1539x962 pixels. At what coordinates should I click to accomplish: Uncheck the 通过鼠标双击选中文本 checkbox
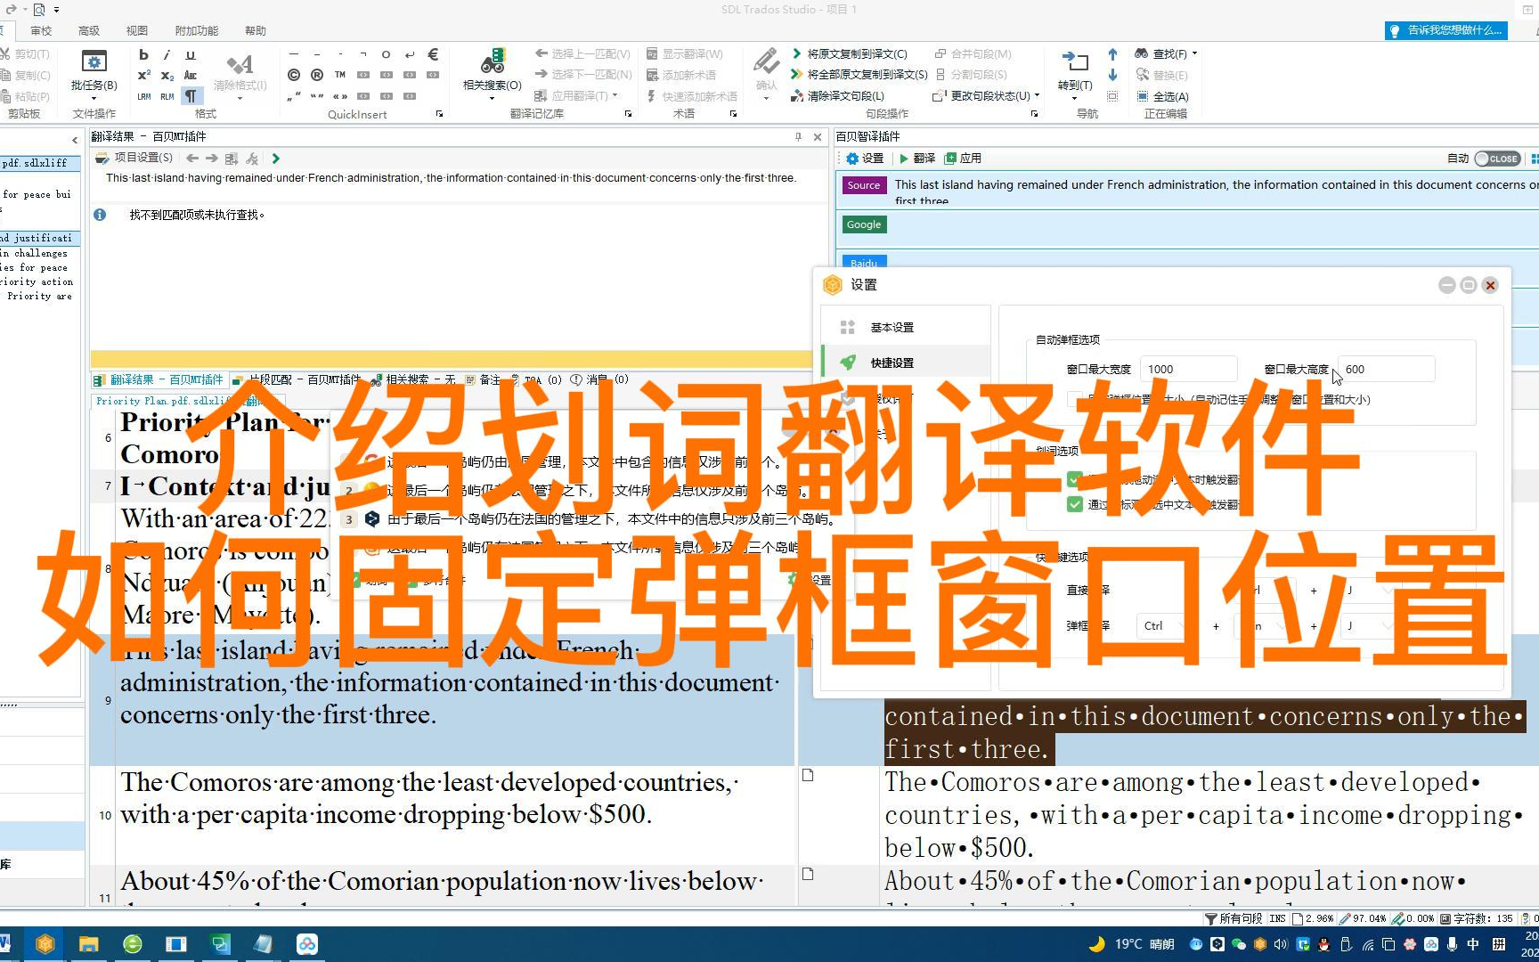(x=1075, y=504)
